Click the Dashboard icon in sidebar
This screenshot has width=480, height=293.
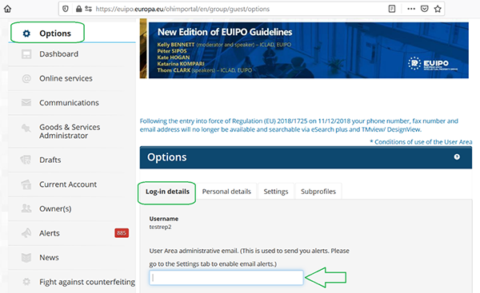click(x=26, y=54)
